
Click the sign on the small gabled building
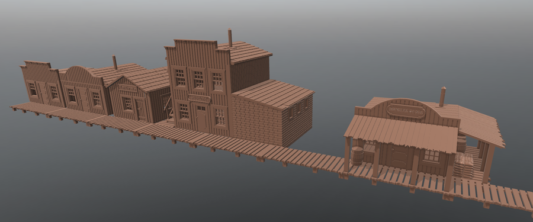point(128,88)
